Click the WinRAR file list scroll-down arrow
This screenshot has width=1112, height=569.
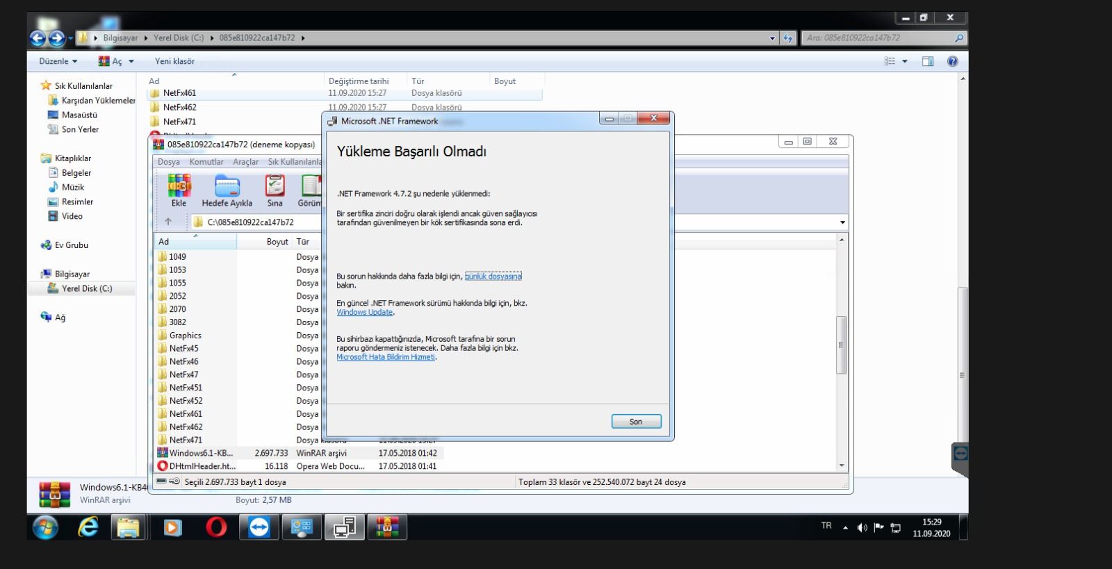tap(842, 465)
